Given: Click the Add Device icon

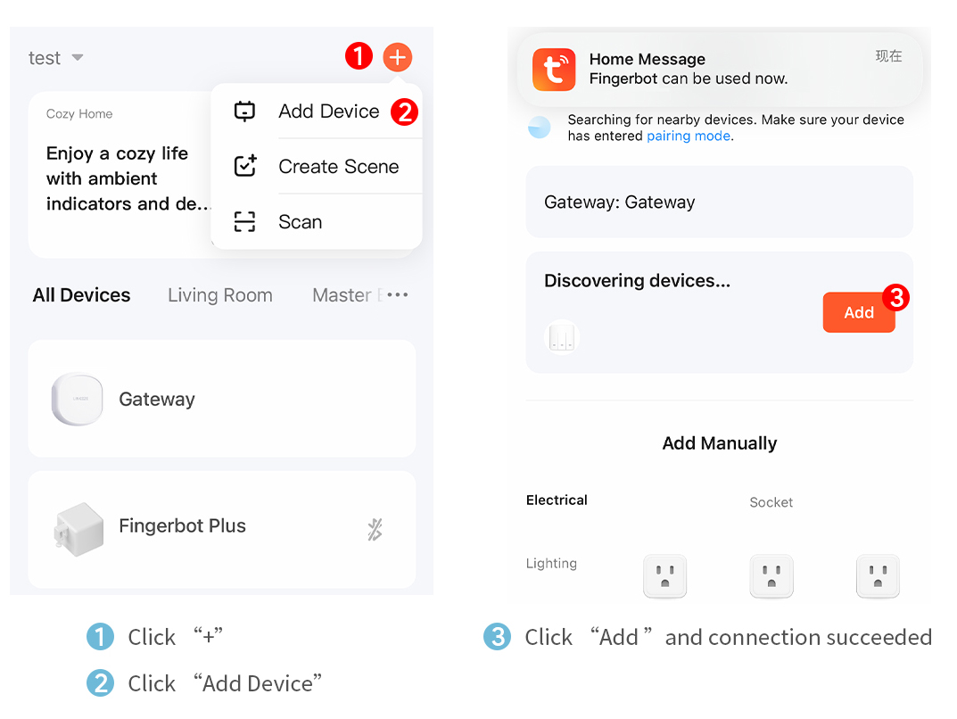Looking at the screenshot, I should click(244, 112).
